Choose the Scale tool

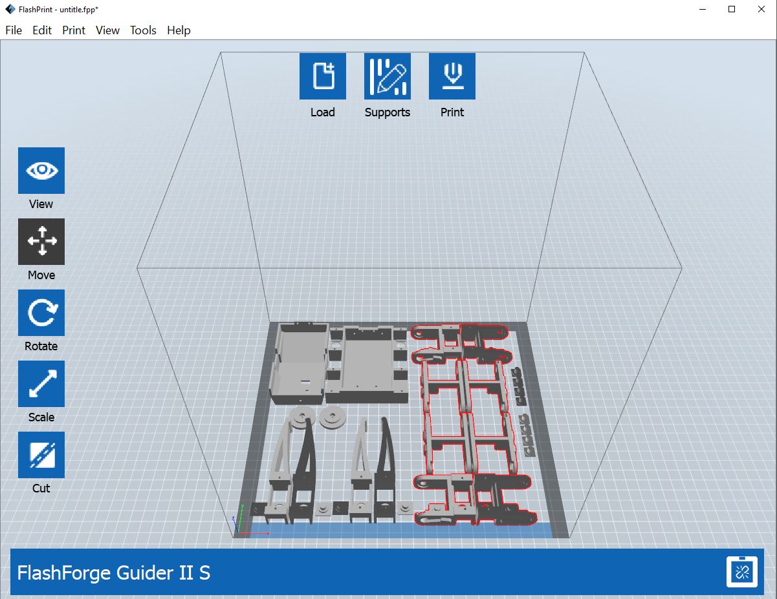[x=41, y=384]
